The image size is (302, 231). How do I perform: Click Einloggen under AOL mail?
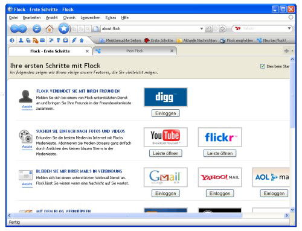[x=274, y=194]
